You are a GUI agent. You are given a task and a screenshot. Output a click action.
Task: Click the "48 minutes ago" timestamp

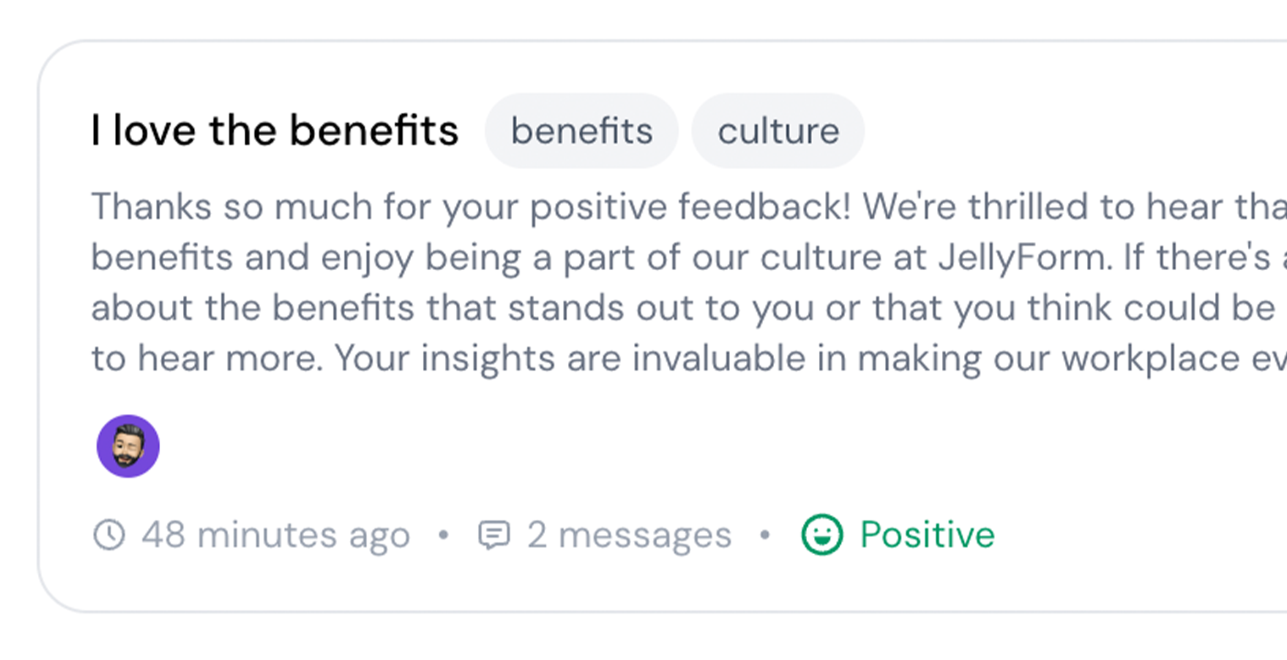point(276,535)
